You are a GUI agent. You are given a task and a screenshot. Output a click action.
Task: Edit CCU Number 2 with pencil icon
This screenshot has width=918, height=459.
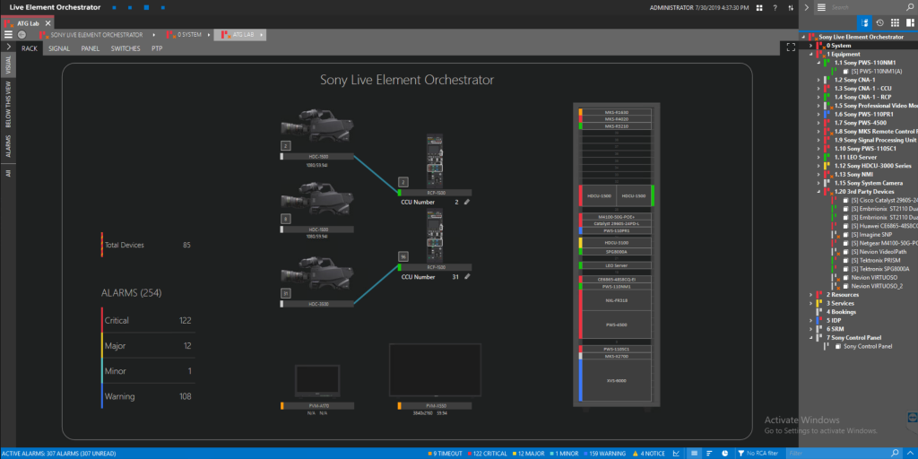466,202
